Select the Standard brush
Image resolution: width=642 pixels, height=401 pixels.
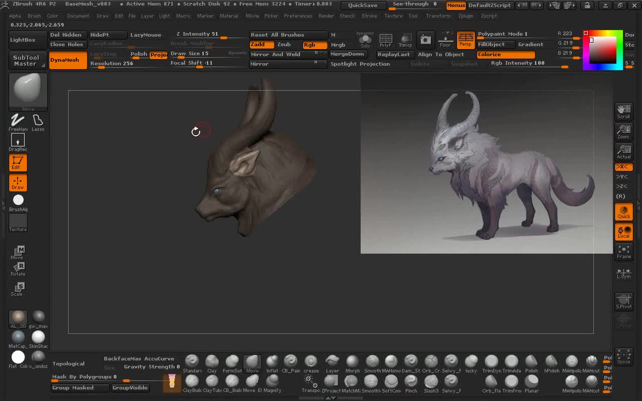point(192,364)
